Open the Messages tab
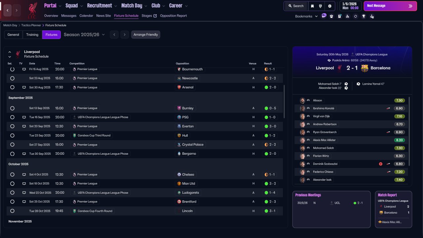Viewport: 423px width, 238px height. 69,16
